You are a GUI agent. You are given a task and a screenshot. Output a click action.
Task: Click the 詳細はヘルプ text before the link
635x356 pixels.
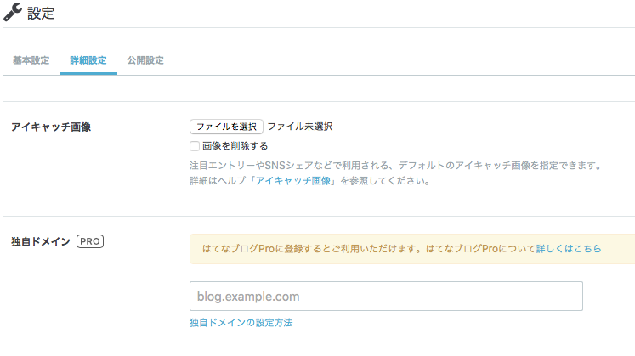[x=218, y=181]
